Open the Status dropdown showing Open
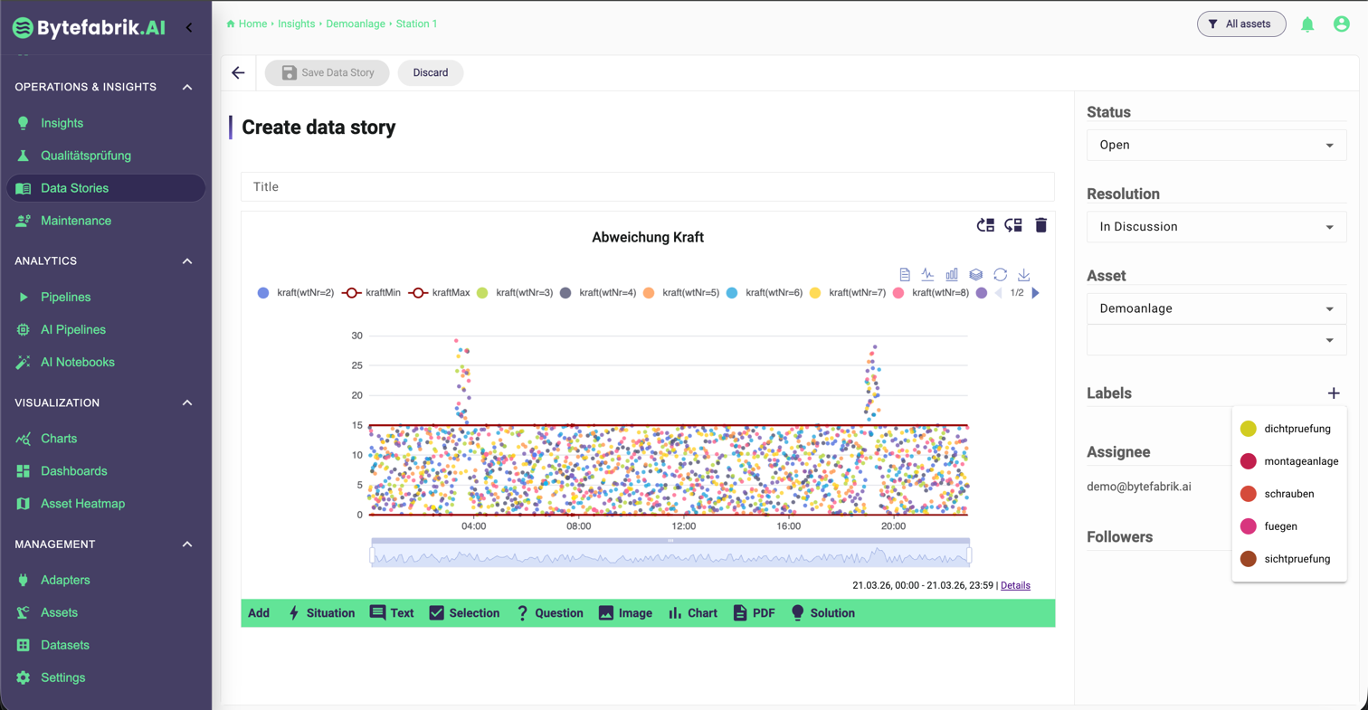The height and width of the screenshot is (710, 1368). coord(1216,145)
